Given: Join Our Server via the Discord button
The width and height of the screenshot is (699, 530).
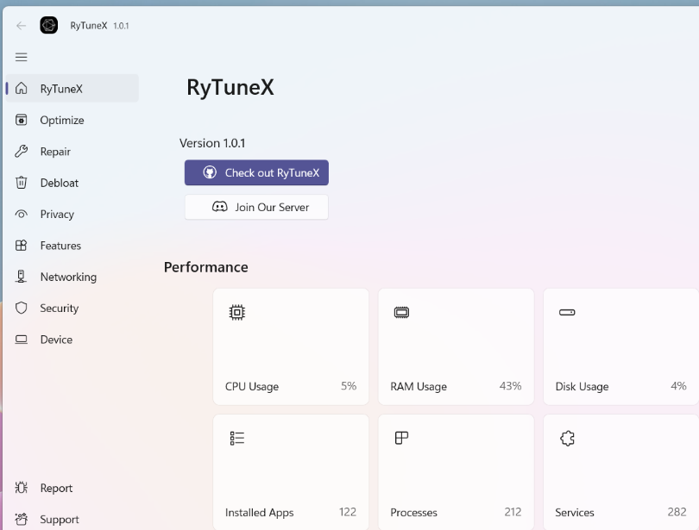Looking at the screenshot, I should coord(256,207).
